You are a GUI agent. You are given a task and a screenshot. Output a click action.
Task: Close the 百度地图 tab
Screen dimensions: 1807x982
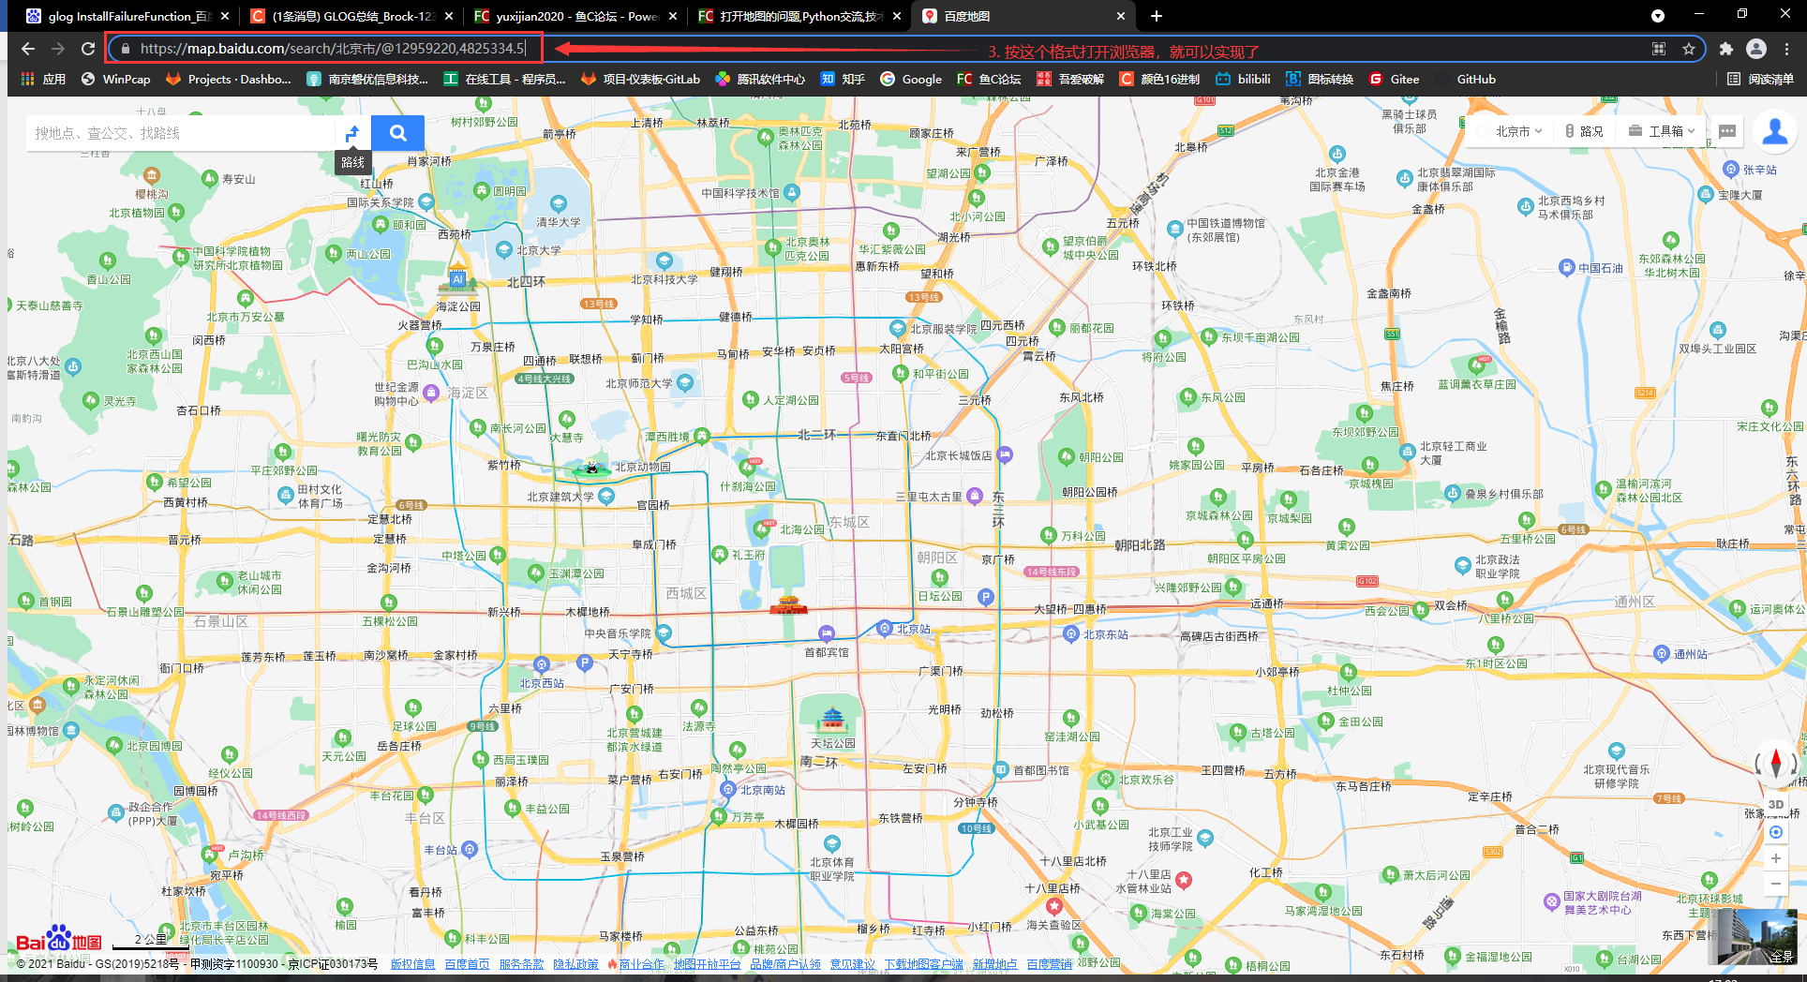1121,16
